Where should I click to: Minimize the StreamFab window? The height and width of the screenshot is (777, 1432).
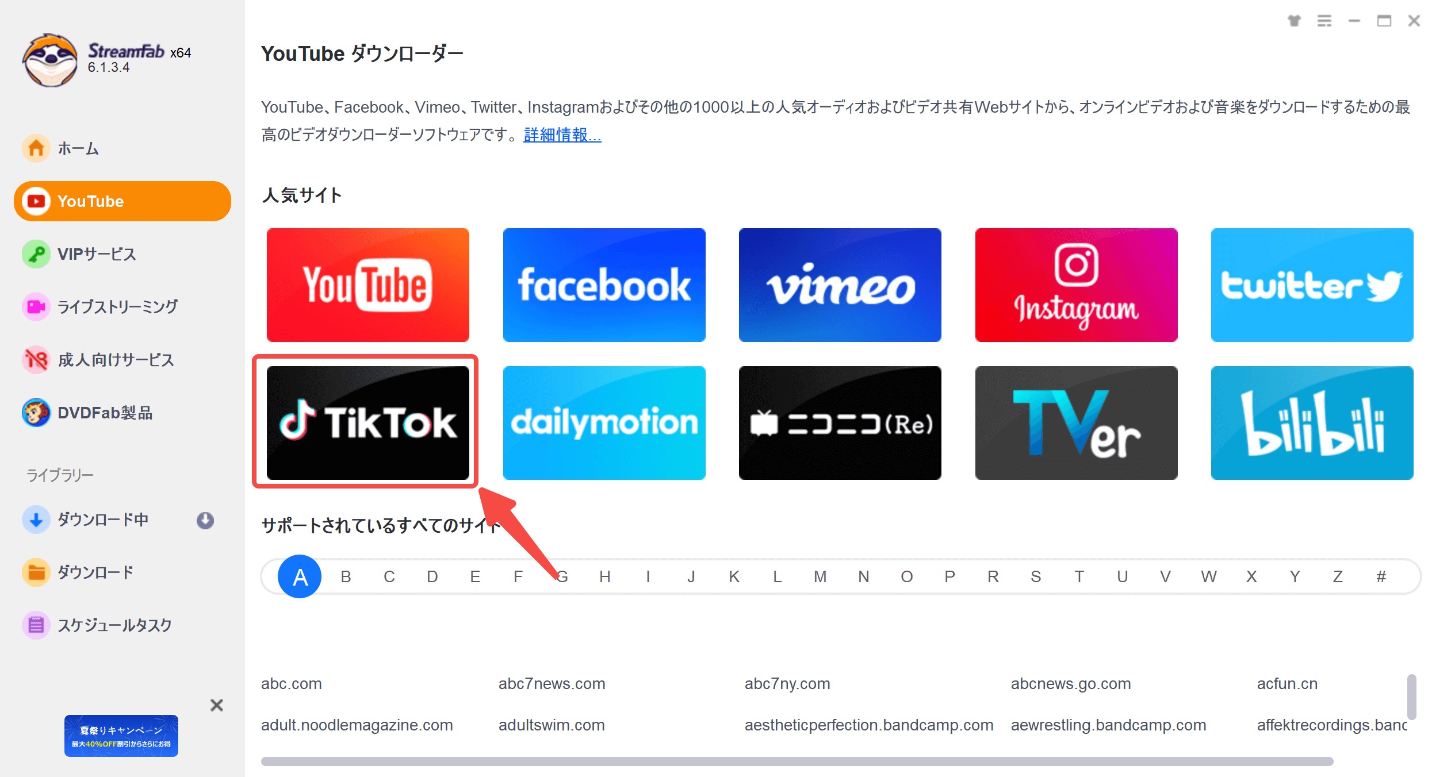tap(1354, 21)
